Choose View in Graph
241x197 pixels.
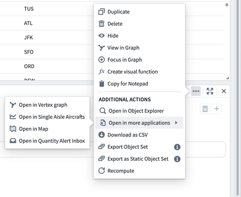(139, 48)
